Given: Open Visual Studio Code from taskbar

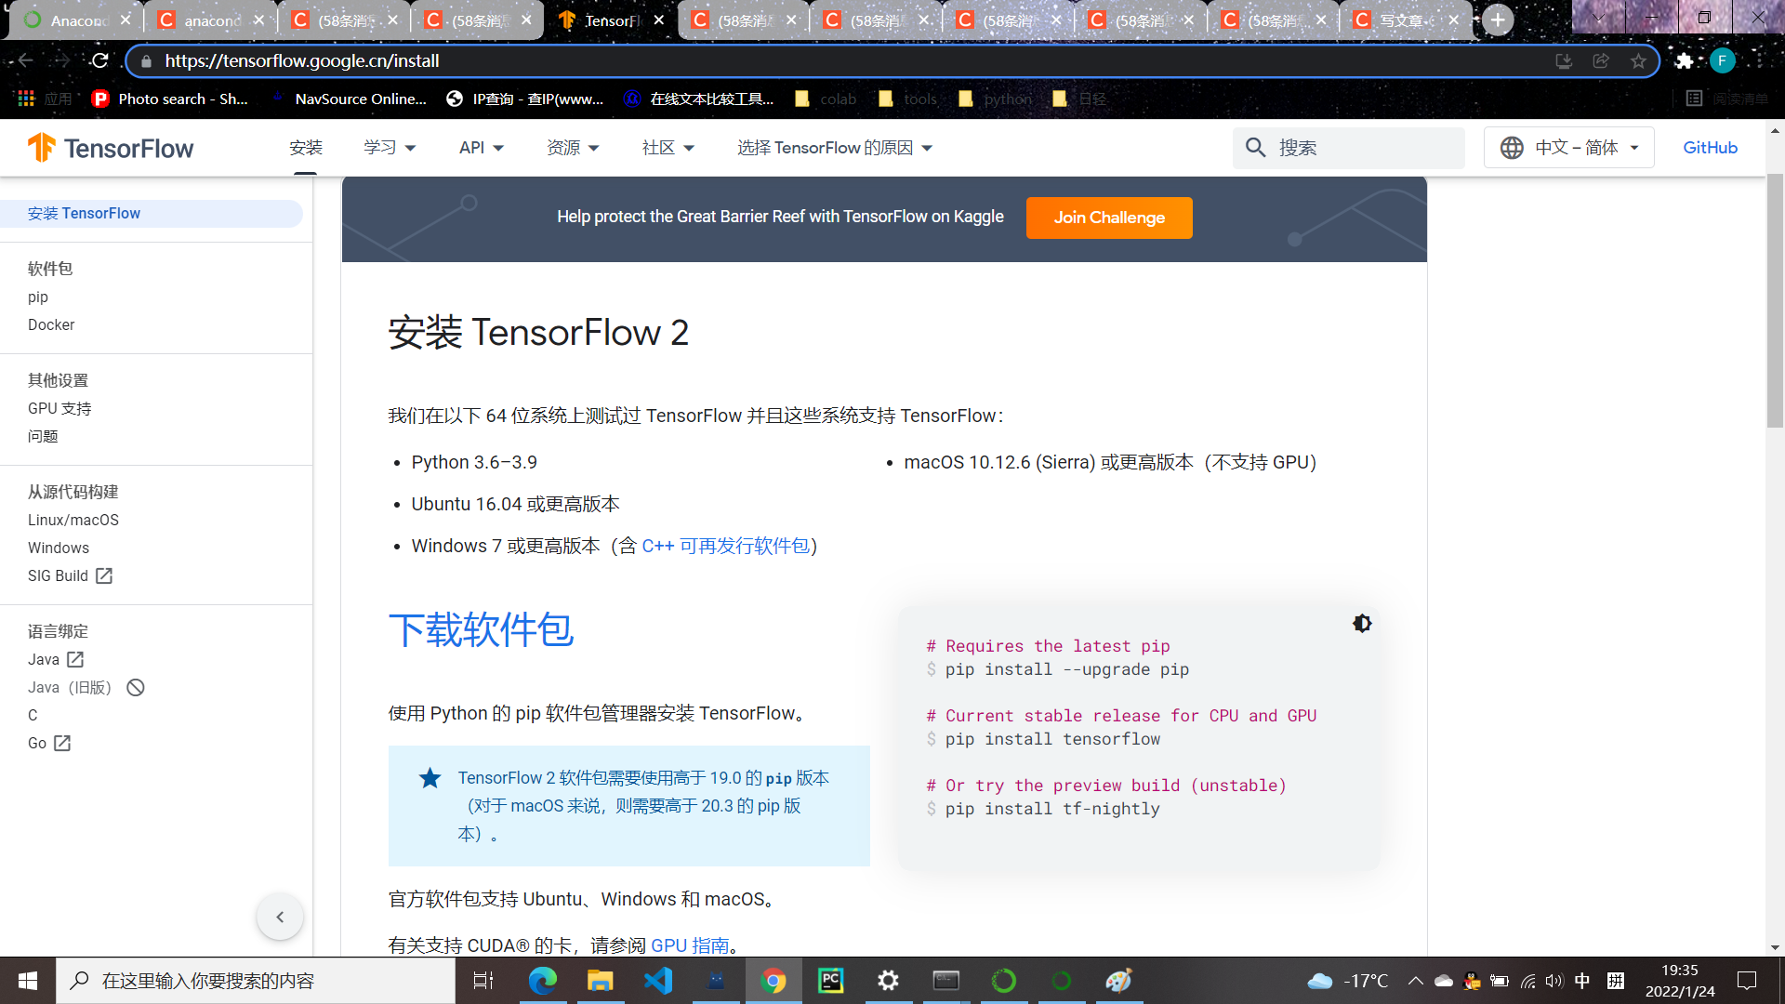Looking at the screenshot, I should point(658,981).
